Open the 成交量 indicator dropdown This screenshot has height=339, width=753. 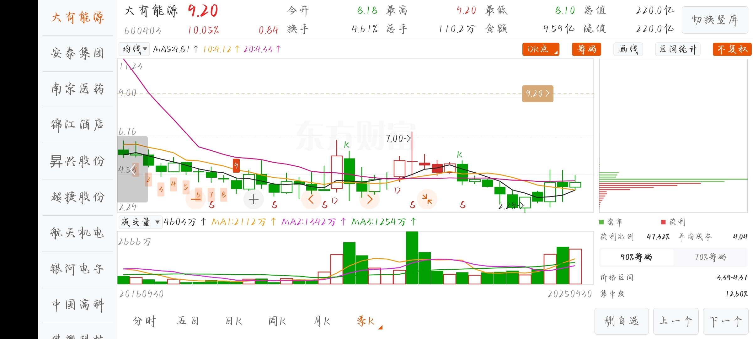pos(140,222)
